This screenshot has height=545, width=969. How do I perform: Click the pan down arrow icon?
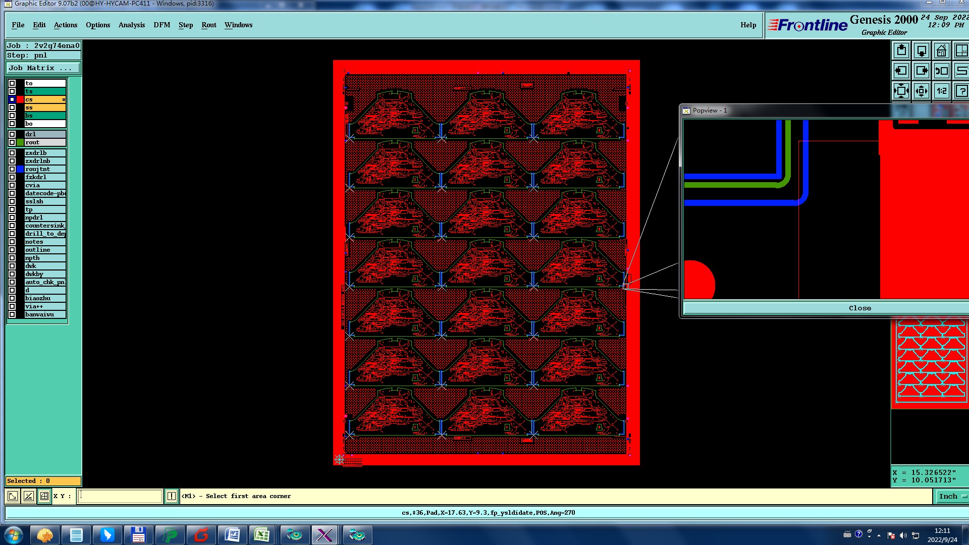(922, 50)
